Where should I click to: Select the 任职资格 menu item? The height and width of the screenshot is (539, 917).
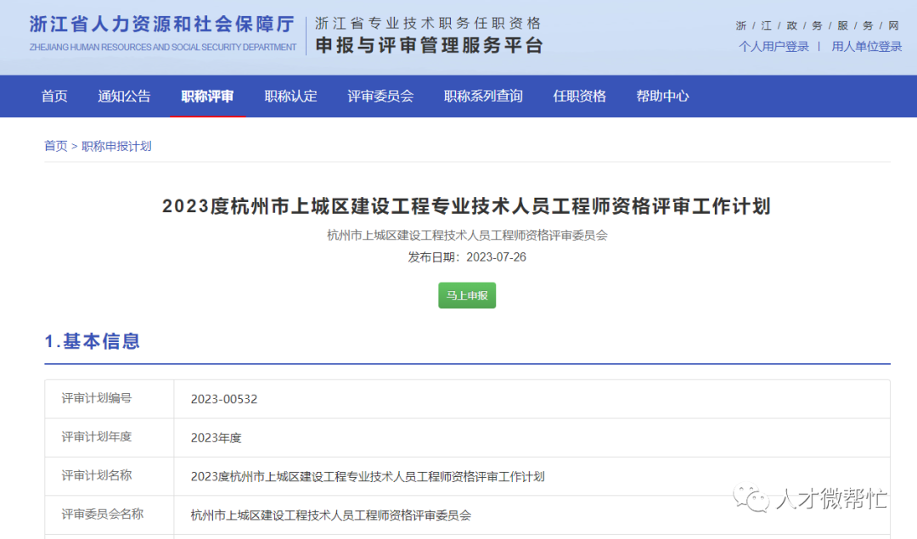[x=579, y=96]
